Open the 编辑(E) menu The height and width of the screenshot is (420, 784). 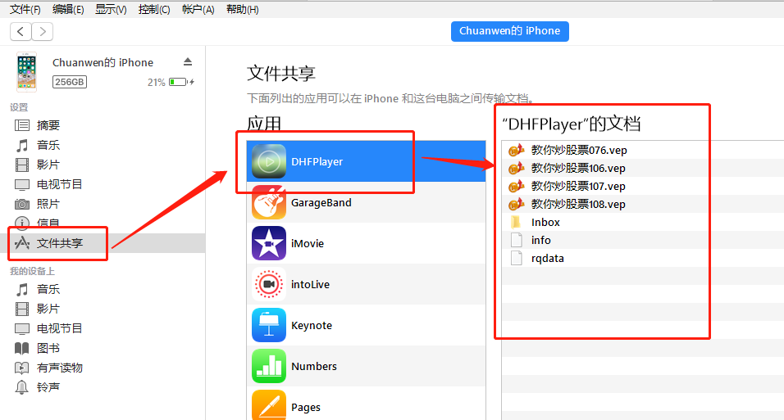68,9
